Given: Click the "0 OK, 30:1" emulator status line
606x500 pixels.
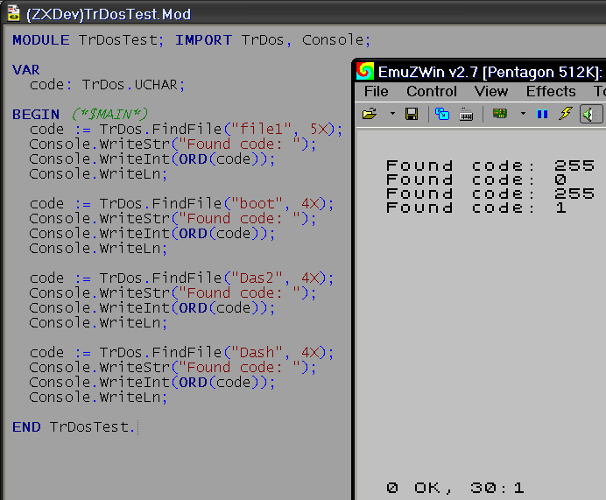Looking at the screenshot, I should click(455, 488).
